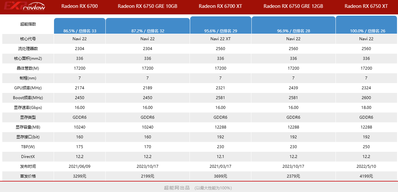Select the 95.6% rank 29 performance bar

click(x=220, y=25)
